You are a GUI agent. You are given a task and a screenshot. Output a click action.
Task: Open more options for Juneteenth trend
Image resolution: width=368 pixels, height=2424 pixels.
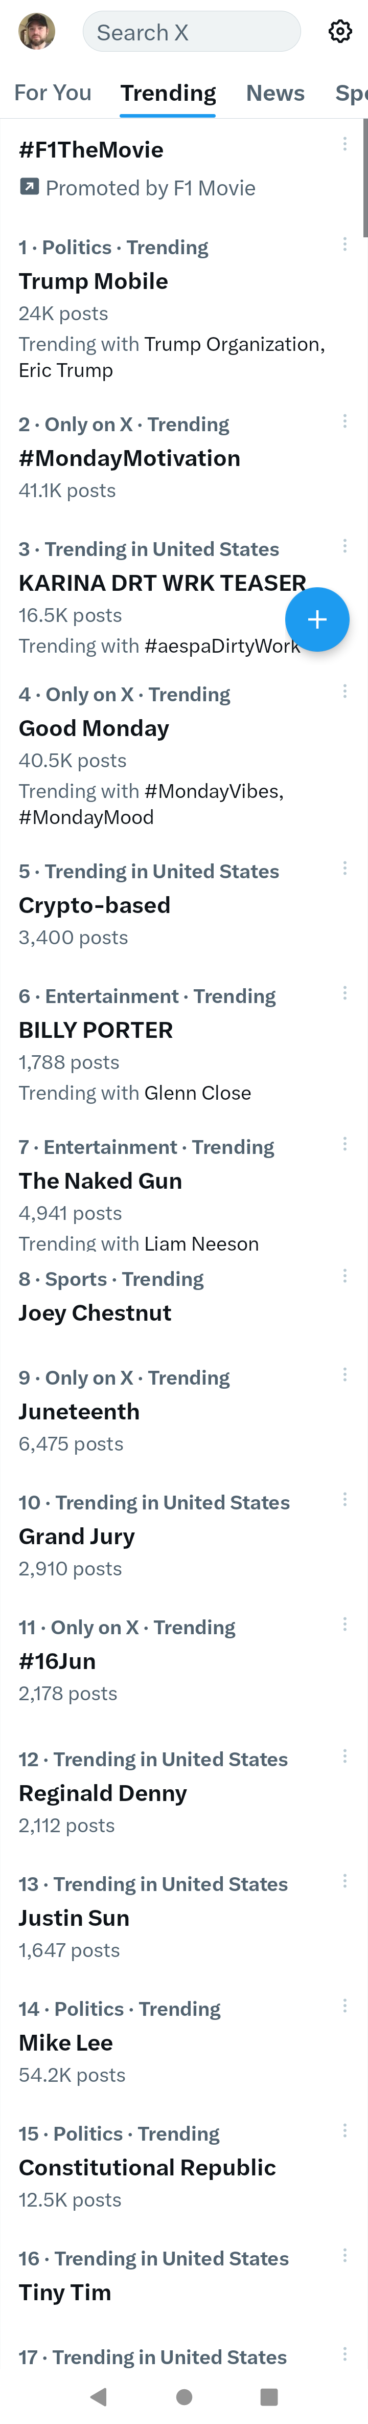344,1375
